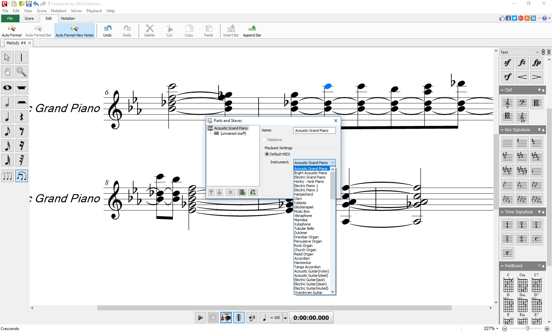This screenshot has height=332, width=552.
Task: Activate the Zoom magnifier tool
Action: point(21,72)
